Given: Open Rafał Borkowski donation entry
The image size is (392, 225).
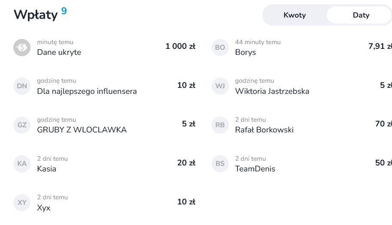Looking at the screenshot, I should [x=264, y=130].
